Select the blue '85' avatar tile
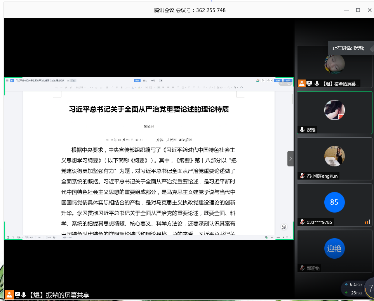The height and width of the screenshot is (301, 374). click(x=334, y=202)
